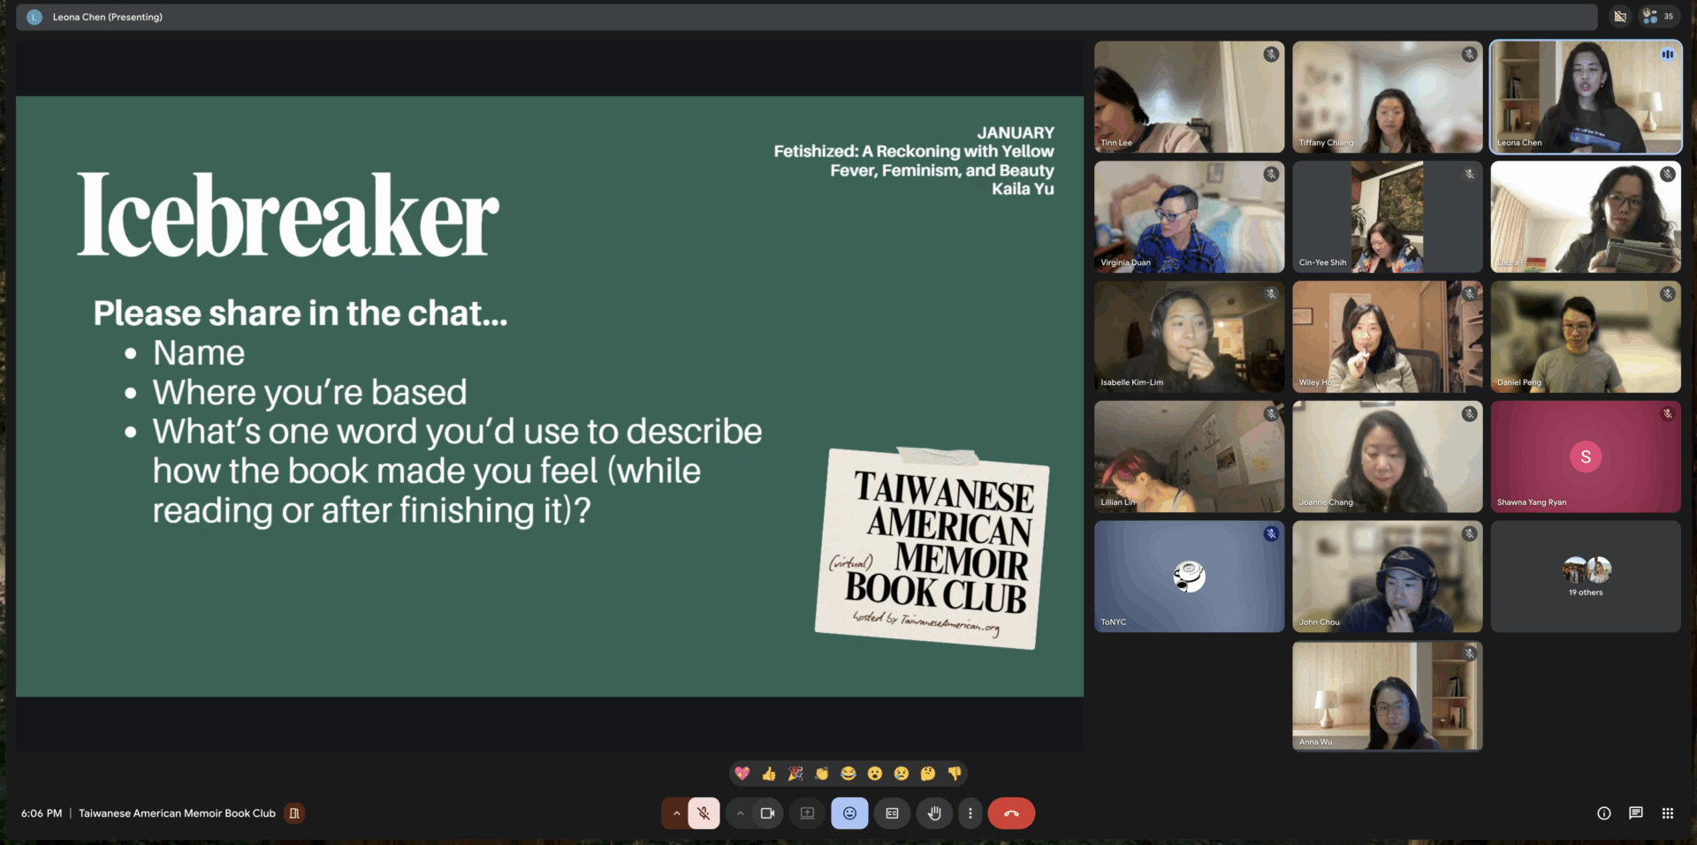Expand video settings arrow beside camera
1697x845 pixels.
click(x=741, y=813)
